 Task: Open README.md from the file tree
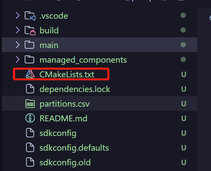pyautogui.click(x=63, y=118)
